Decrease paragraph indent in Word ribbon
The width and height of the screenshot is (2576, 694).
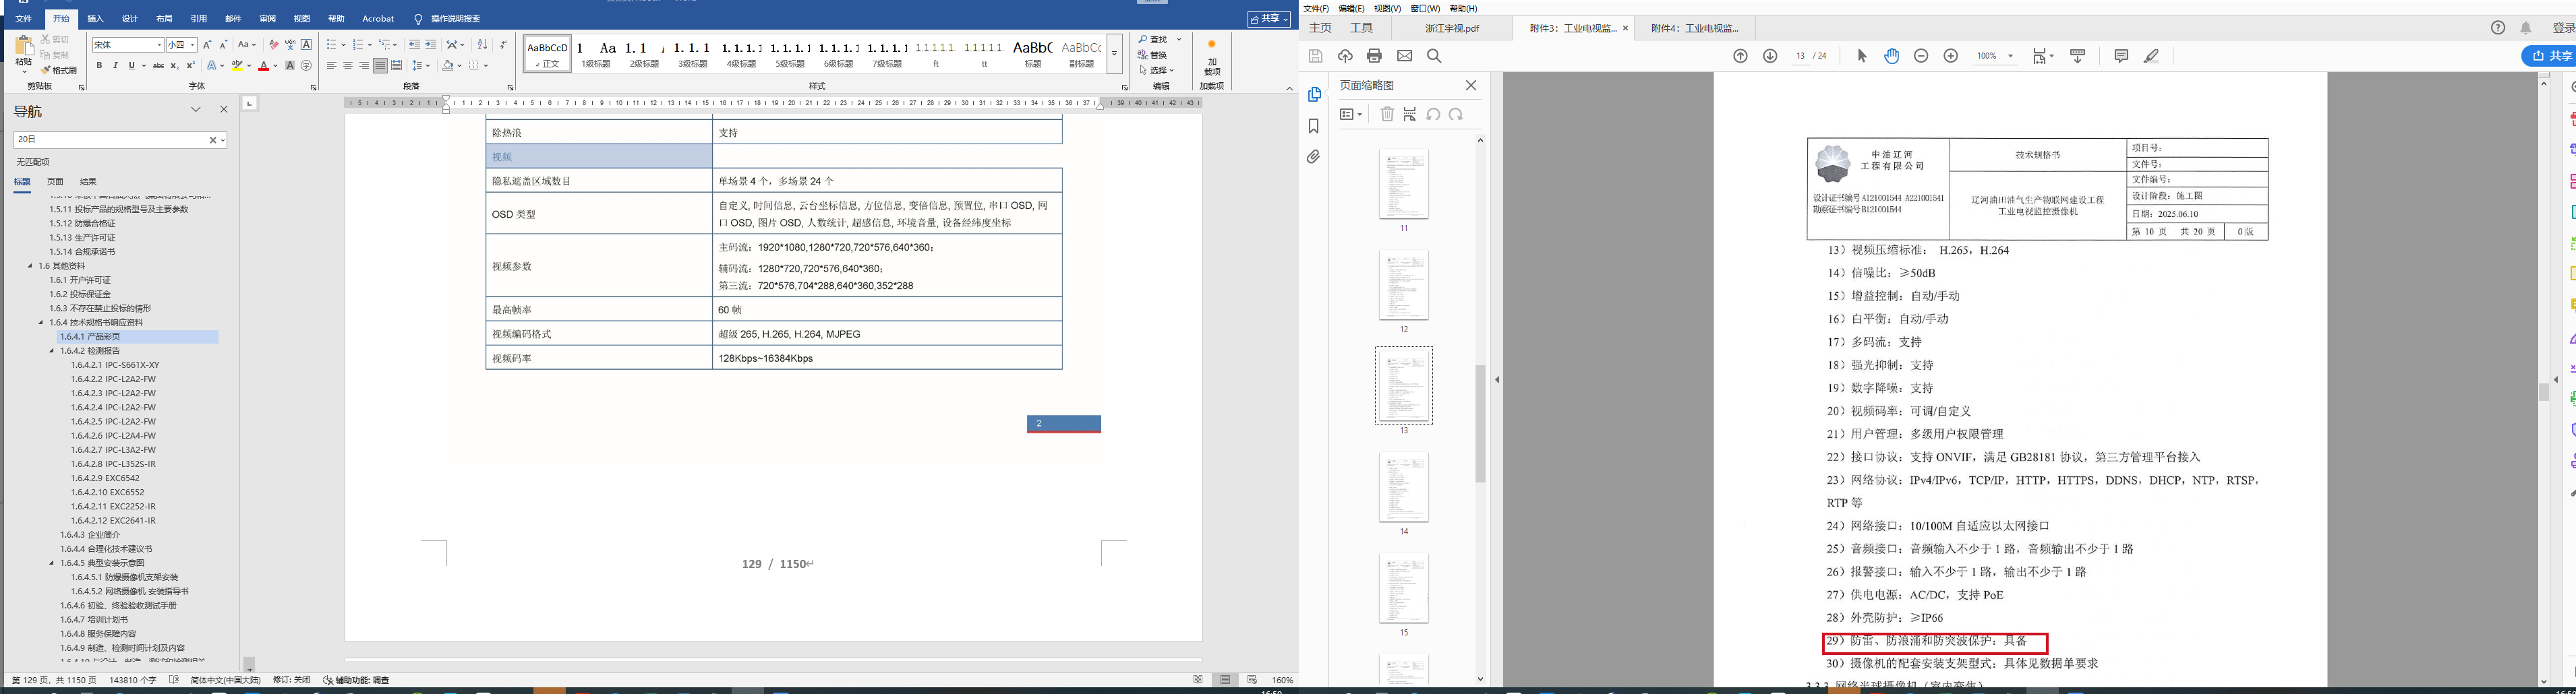pos(414,45)
